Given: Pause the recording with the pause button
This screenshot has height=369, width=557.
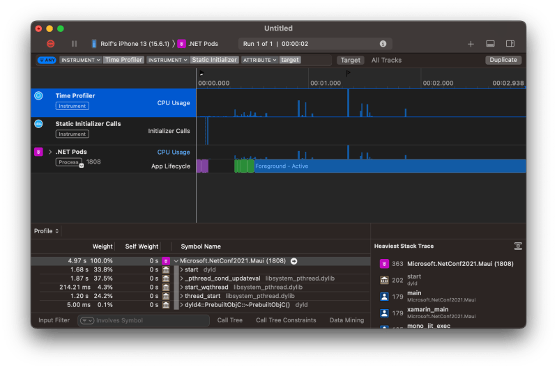Looking at the screenshot, I should (x=74, y=44).
